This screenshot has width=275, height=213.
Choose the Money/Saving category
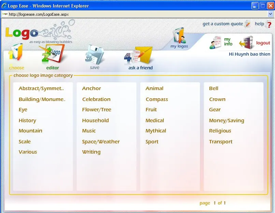pyautogui.click(x=227, y=121)
